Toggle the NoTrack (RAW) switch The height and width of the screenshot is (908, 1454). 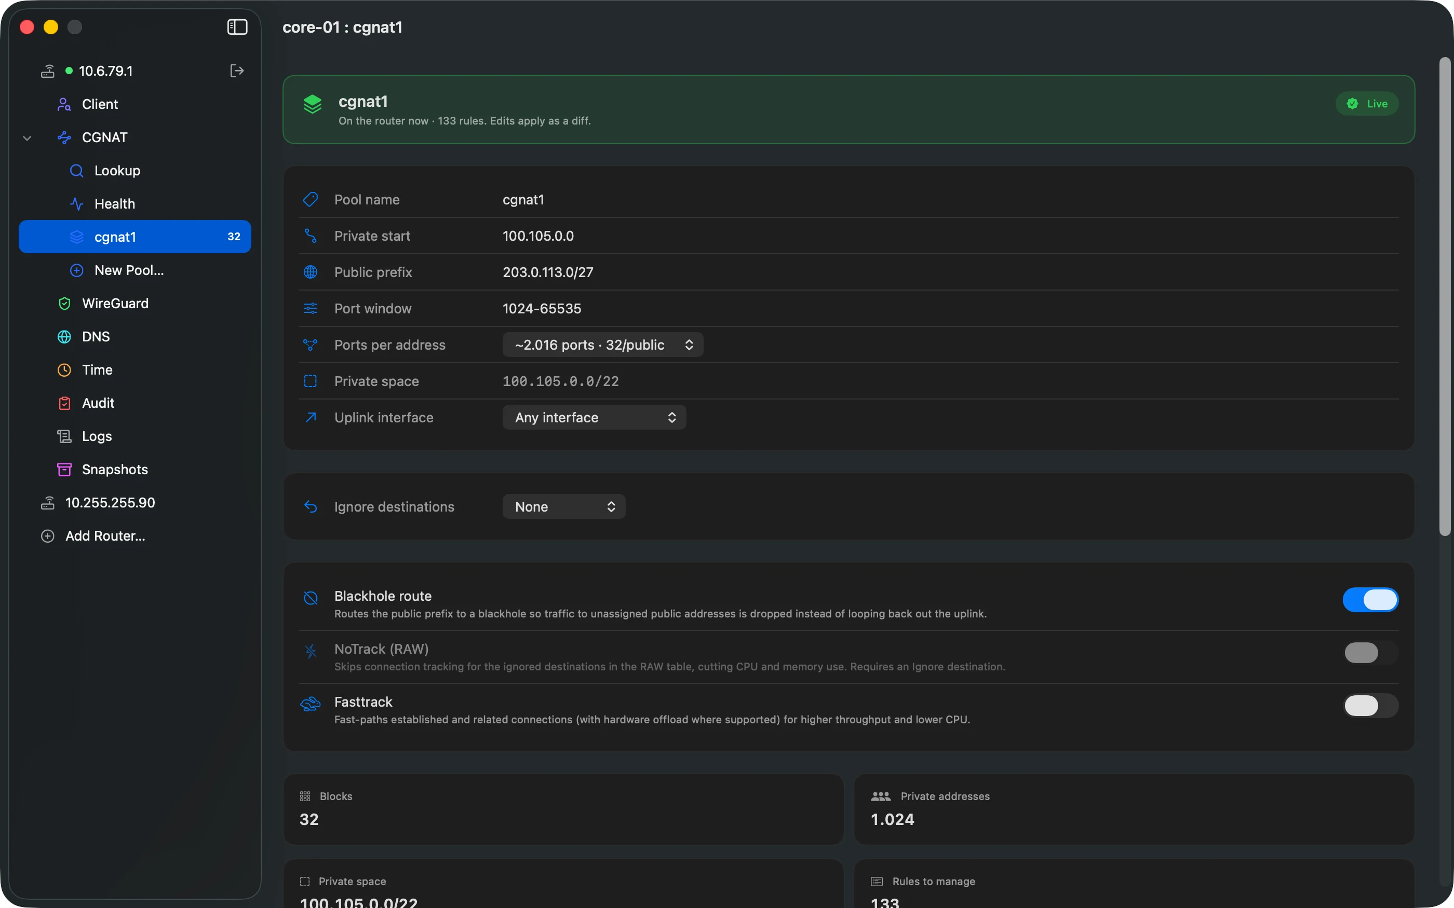[x=1370, y=653]
